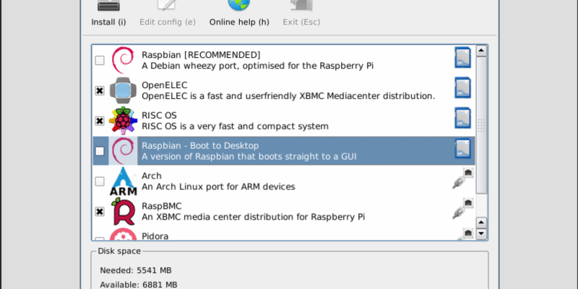Click scrollbar down arrow in OS list
This screenshot has height=289, width=578.
(480, 233)
